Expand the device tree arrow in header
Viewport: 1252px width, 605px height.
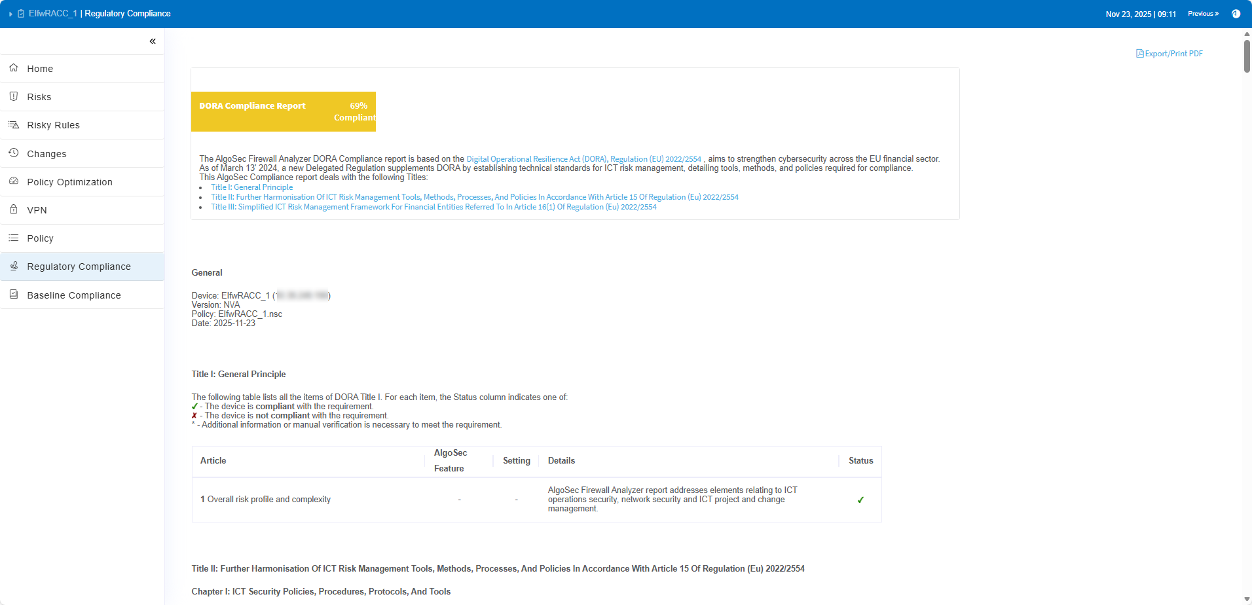(x=10, y=14)
